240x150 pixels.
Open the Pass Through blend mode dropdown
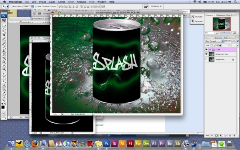214,41
